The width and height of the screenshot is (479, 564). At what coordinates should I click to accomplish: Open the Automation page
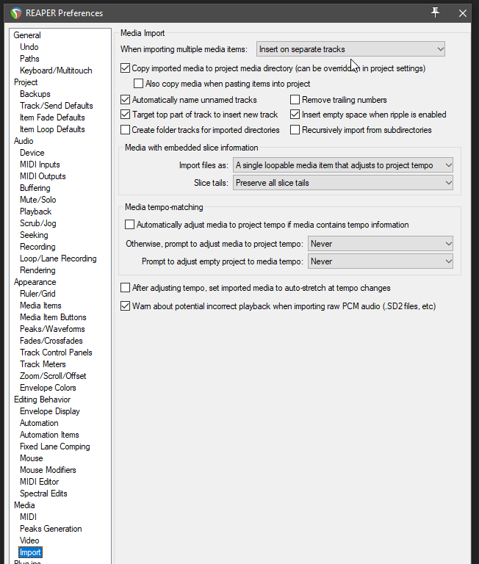point(39,423)
